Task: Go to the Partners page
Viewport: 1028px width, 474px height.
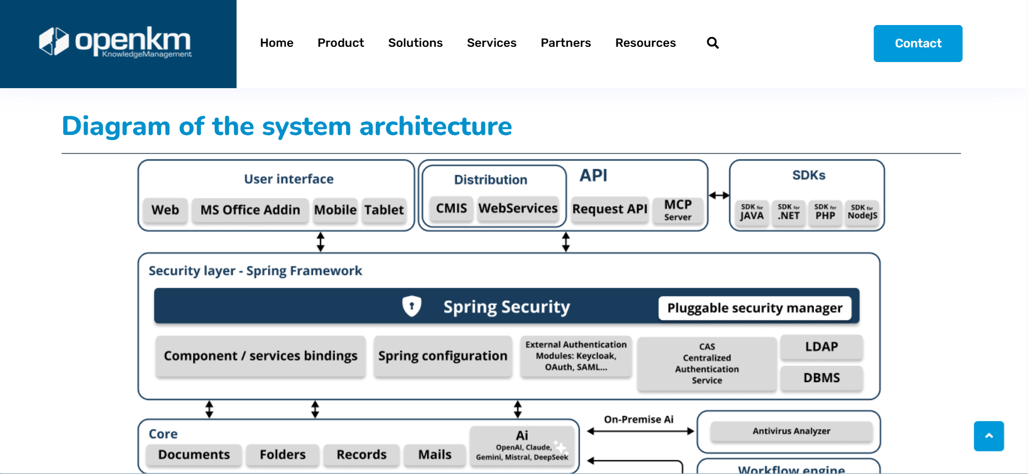Action: pyautogui.click(x=566, y=43)
